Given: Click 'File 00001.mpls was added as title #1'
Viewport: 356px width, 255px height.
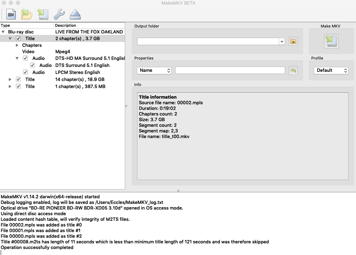Looking at the screenshot, I should [x=41, y=231].
